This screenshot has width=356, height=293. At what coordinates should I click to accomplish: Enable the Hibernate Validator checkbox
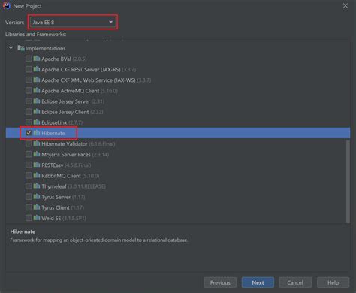(29, 143)
